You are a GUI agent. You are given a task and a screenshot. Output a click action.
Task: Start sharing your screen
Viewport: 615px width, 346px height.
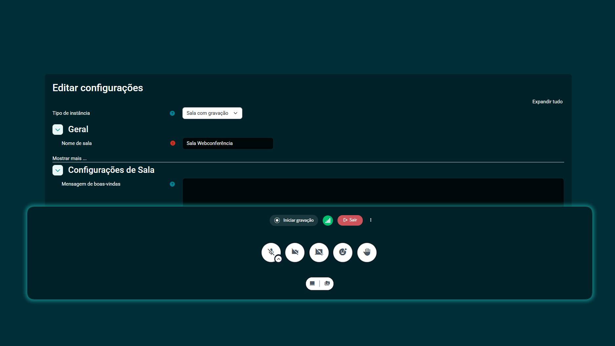pyautogui.click(x=319, y=252)
